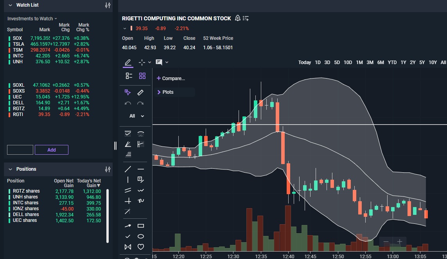The width and height of the screenshot is (447, 259).
Task: Focus the symbol entry field
Action: pyautogui.click(x=20, y=150)
